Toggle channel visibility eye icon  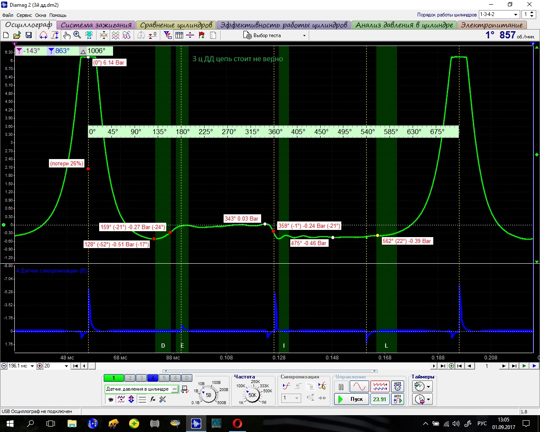click(111, 399)
